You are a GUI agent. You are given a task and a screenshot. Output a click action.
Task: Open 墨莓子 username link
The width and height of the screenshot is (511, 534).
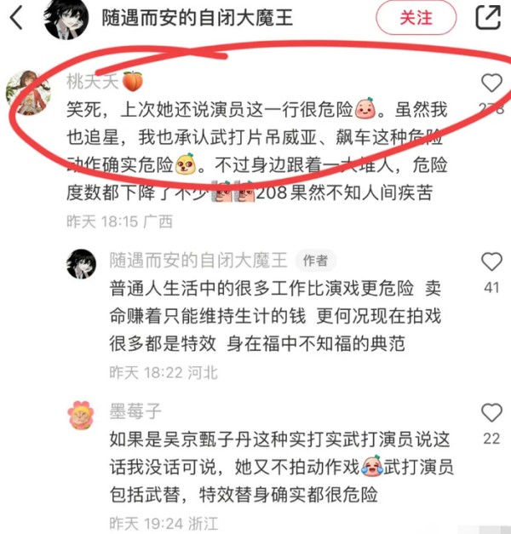135,411
